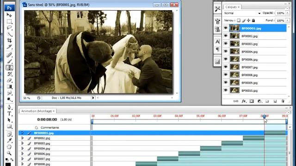Select the Crop tool
This screenshot has height=166, width=296.
9,40
